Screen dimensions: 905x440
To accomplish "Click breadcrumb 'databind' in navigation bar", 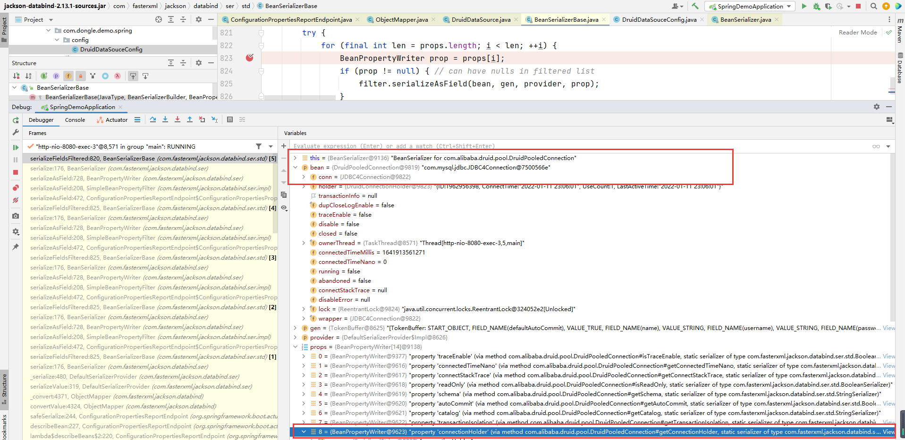I will pos(206,6).
